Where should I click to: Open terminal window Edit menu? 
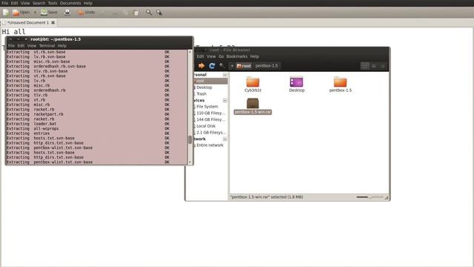point(21,46)
